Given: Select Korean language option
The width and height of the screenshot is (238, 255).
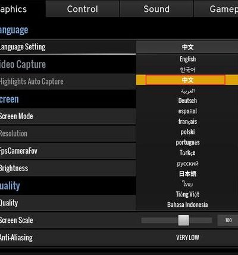Looking at the screenshot, I should tap(187, 70).
